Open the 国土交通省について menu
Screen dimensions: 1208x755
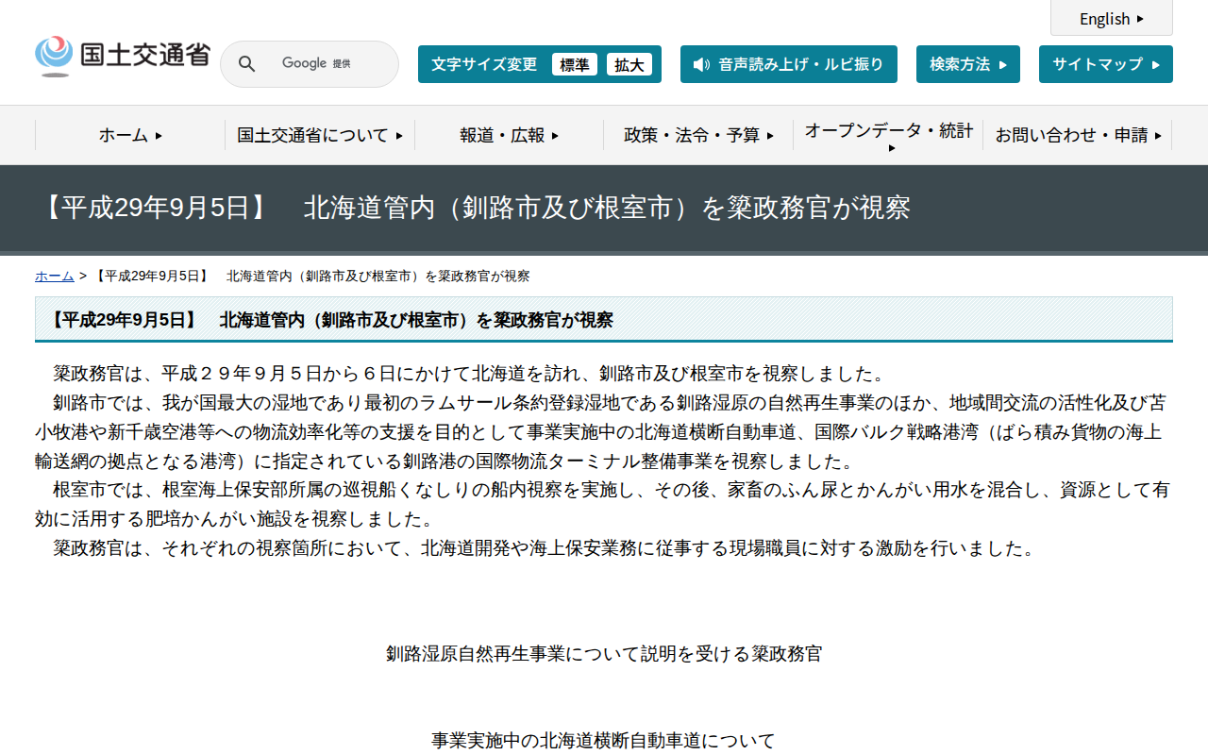[320, 135]
